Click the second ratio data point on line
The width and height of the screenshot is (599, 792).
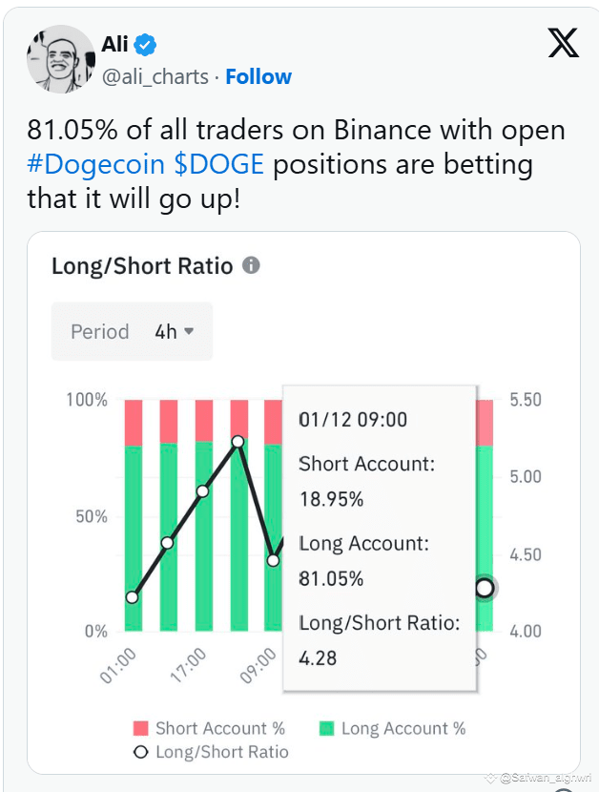[168, 543]
